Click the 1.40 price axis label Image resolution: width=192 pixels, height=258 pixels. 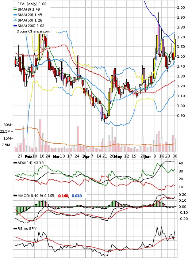tap(181, 67)
